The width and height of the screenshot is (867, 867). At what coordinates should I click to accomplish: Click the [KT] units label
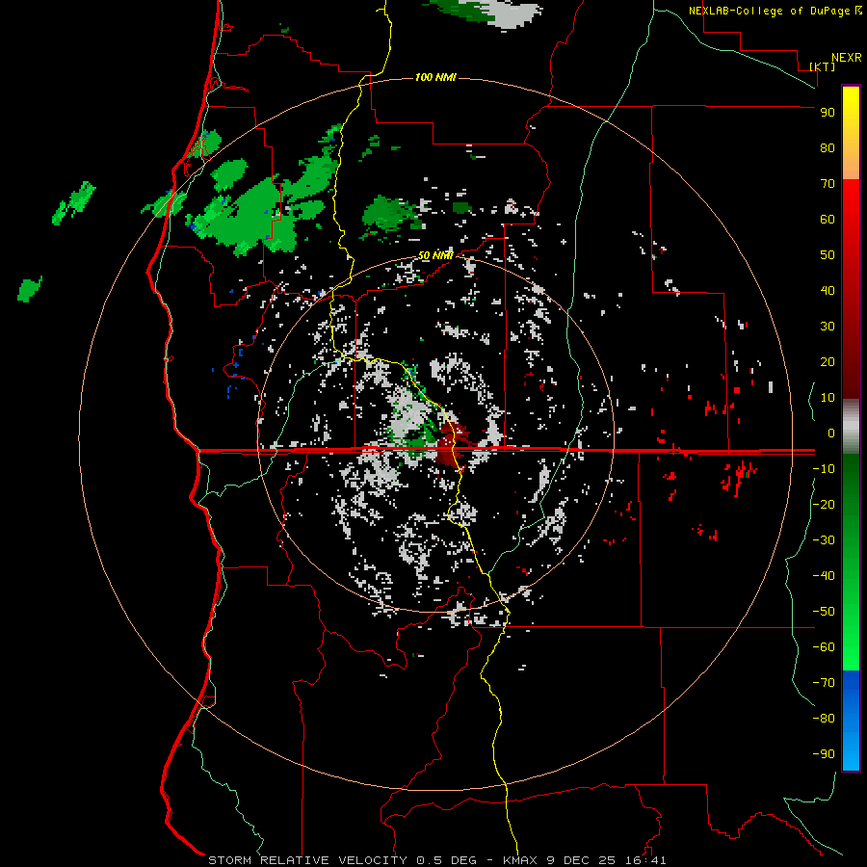pos(823,66)
